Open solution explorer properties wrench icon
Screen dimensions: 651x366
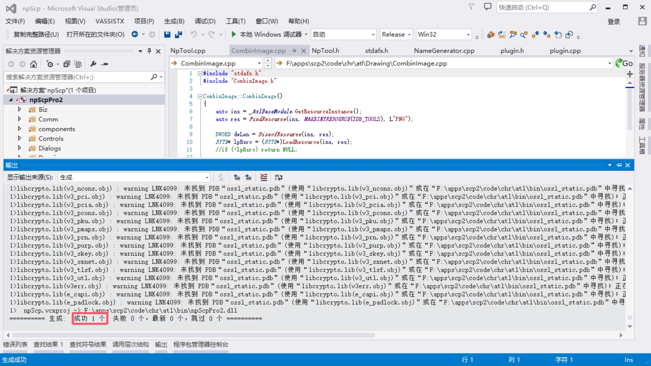[93, 64]
